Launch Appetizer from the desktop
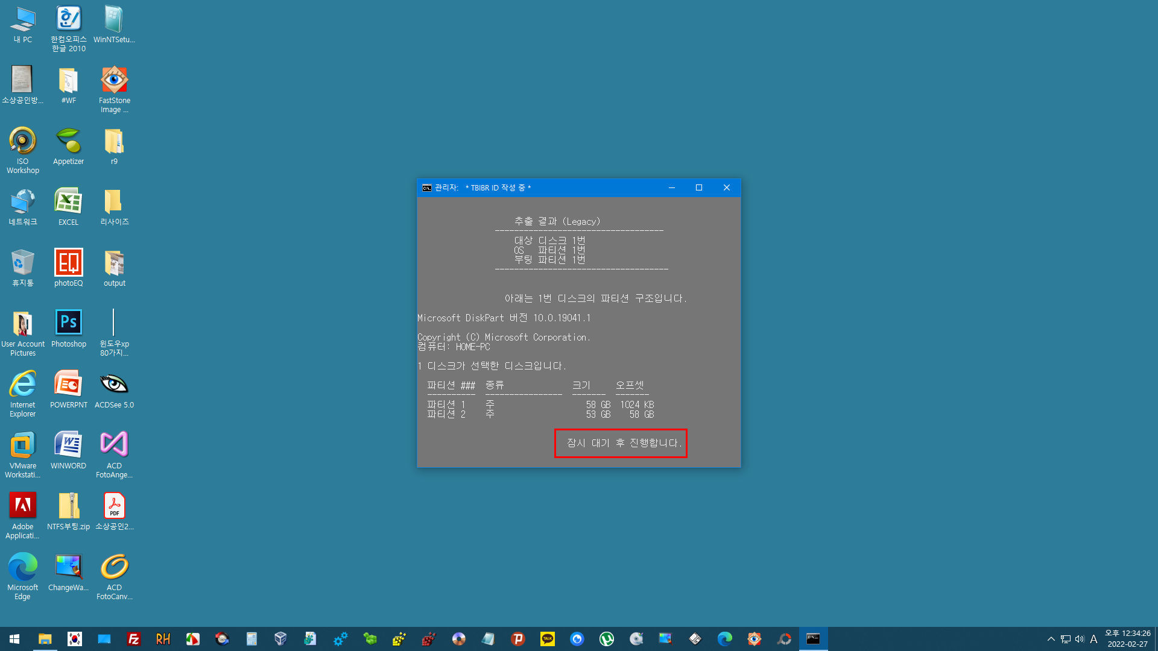1158x651 pixels. click(x=69, y=146)
